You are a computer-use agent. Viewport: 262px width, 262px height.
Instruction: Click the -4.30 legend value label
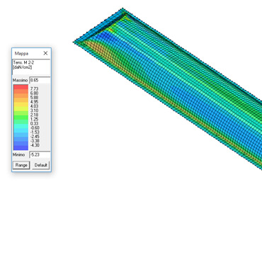35,145
